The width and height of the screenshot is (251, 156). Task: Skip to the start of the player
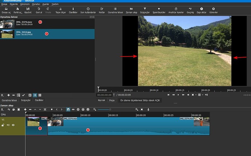click(168, 95)
